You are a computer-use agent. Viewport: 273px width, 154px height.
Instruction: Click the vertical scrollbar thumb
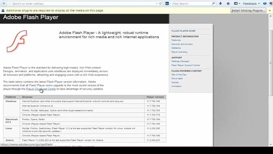271,63
